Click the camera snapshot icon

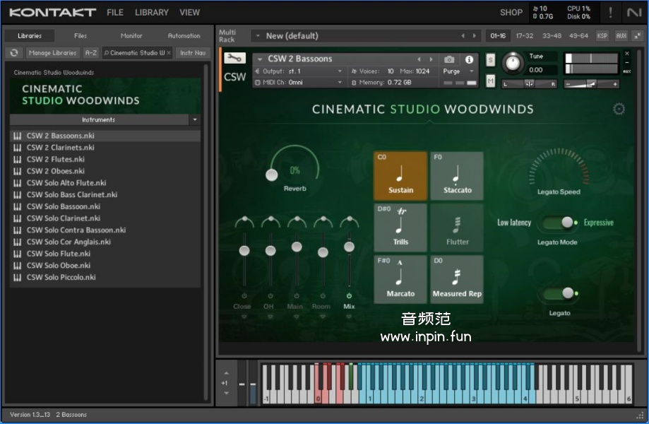[449, 59]
